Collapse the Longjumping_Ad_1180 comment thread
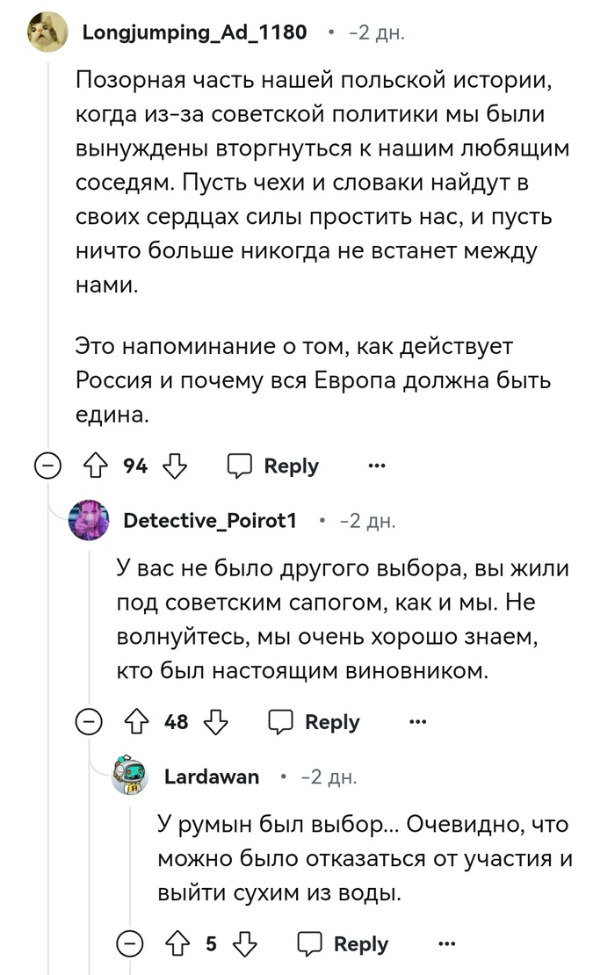Screen dimensions: 615x975 pos(47,466)
